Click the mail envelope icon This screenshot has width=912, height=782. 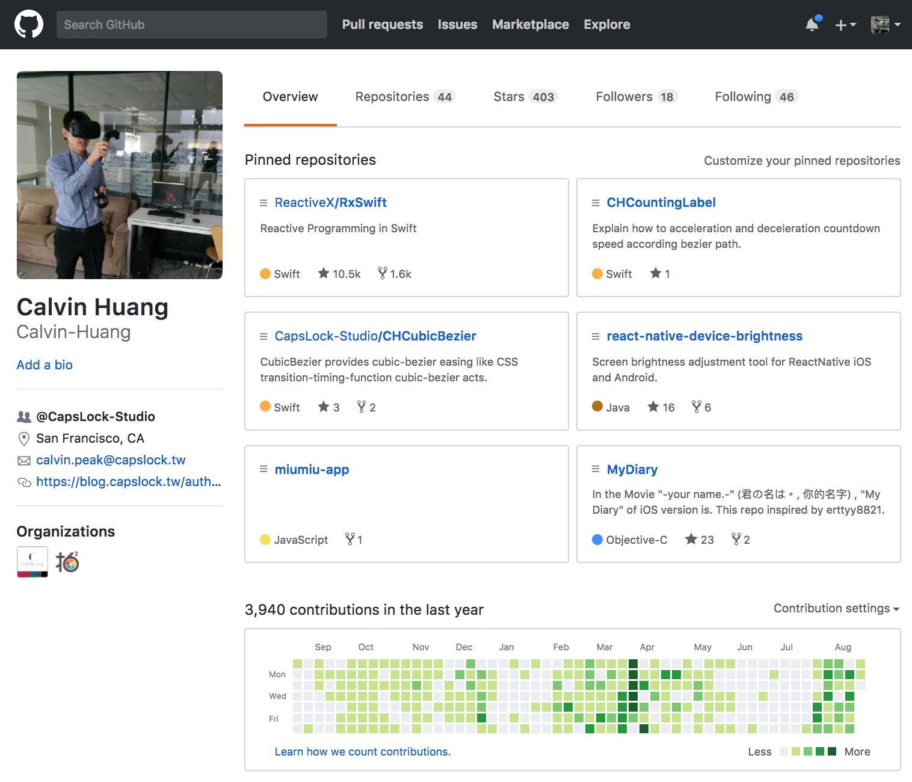(24, 461)
